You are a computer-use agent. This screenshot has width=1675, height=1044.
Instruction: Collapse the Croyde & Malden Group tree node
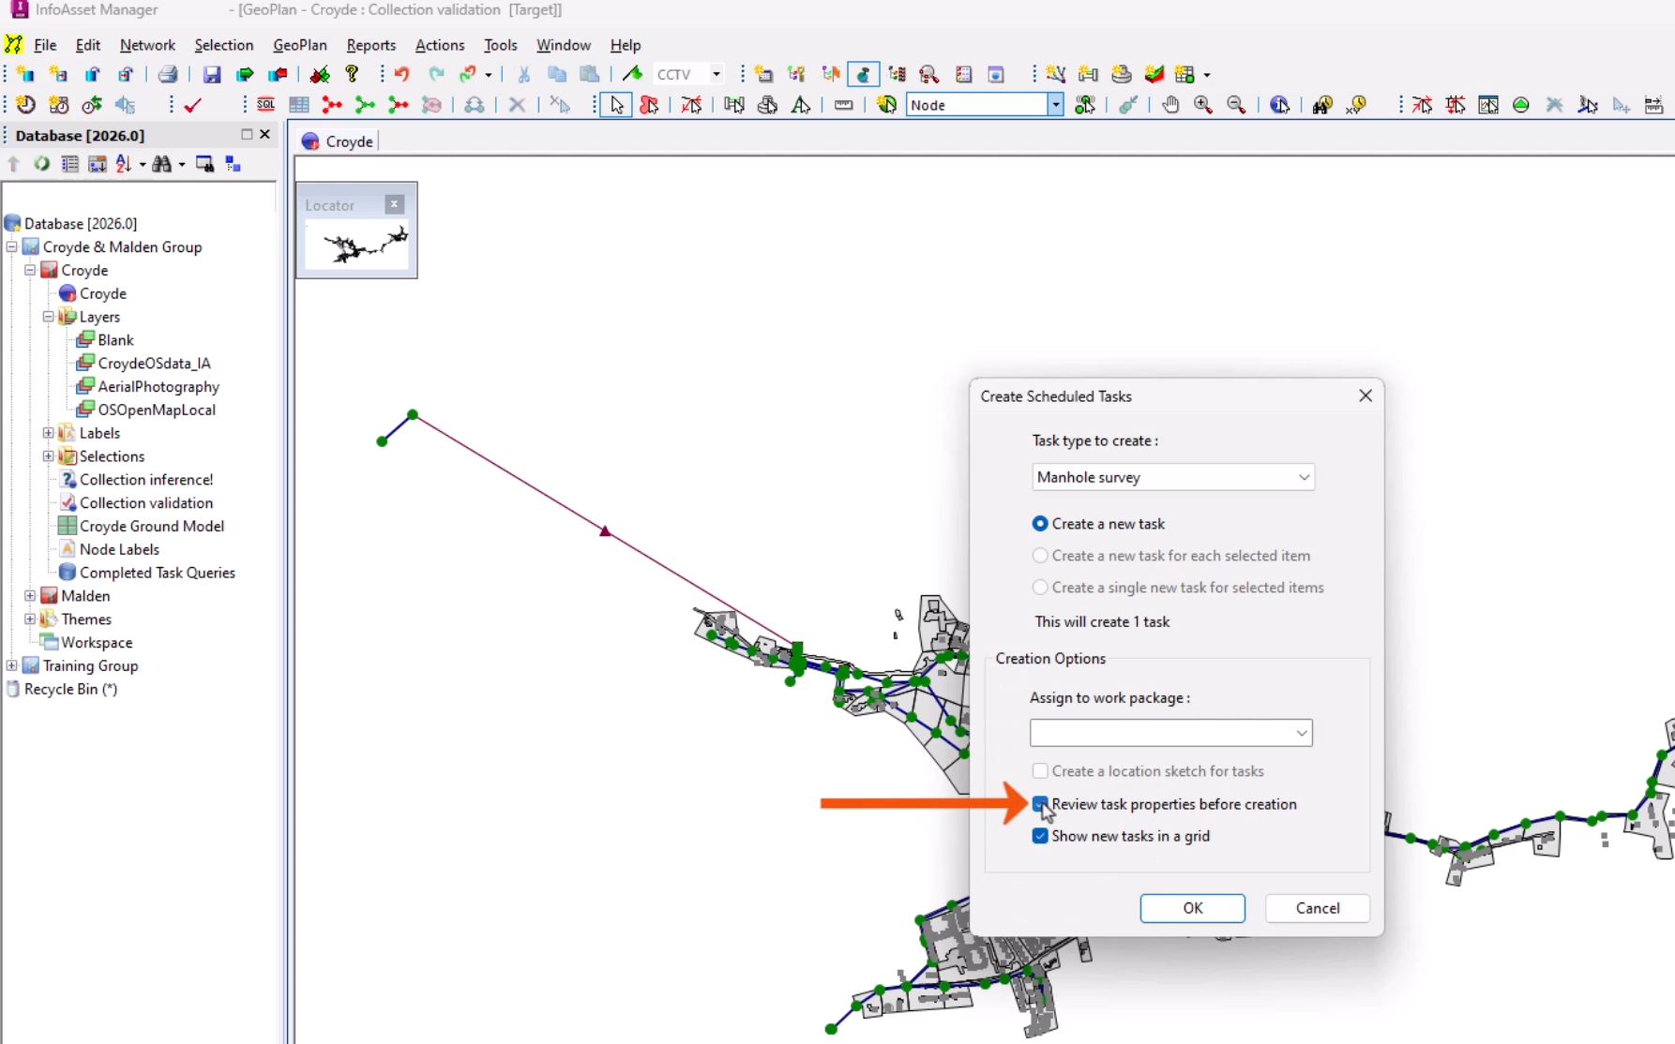click(12, 246)
